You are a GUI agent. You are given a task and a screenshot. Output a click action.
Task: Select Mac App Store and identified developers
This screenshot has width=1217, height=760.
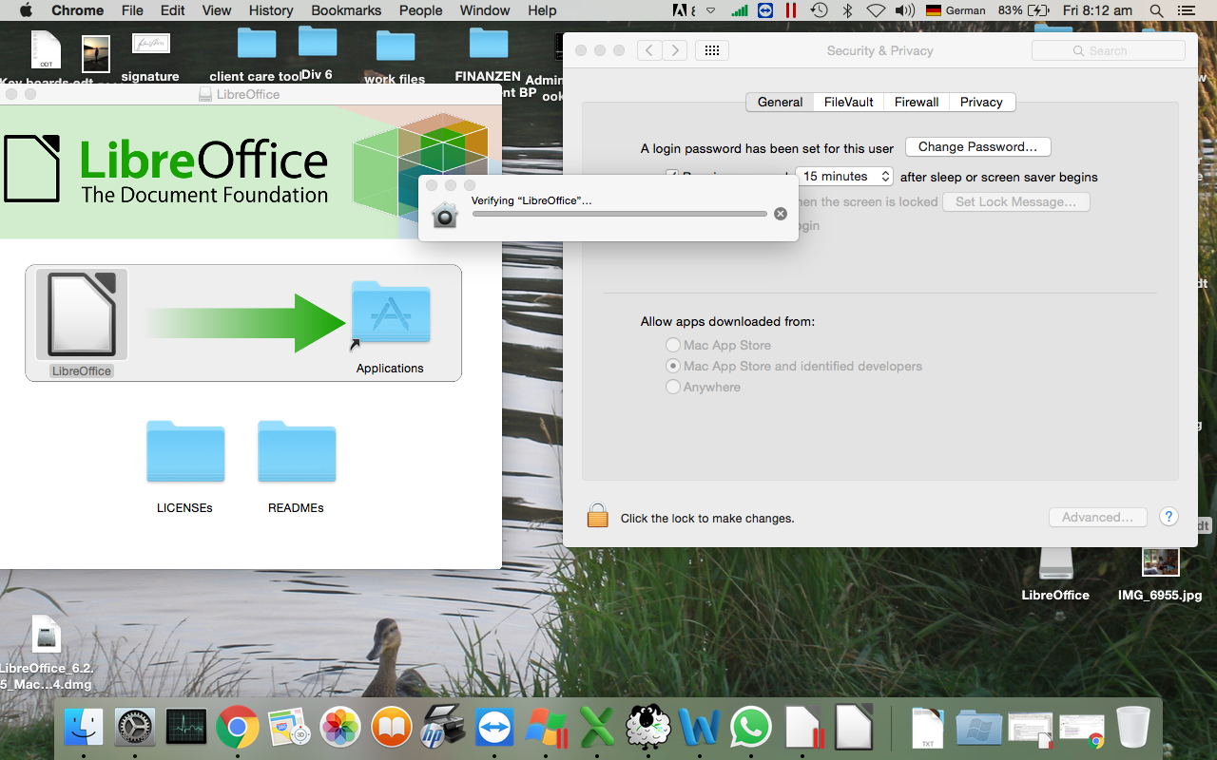(x=673, y=366)
